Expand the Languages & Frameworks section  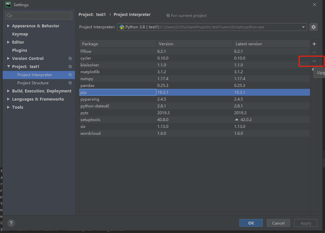tap(8, 99)
